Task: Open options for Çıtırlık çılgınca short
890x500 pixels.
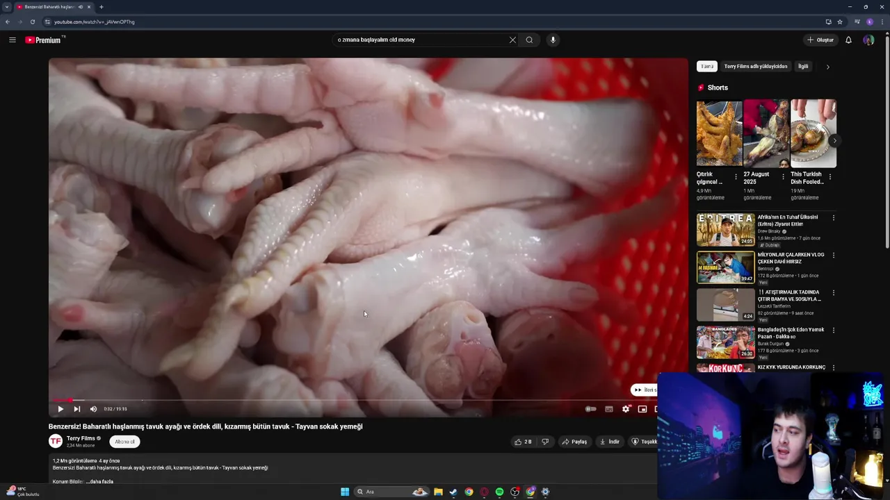Action: tap(736, 176)
